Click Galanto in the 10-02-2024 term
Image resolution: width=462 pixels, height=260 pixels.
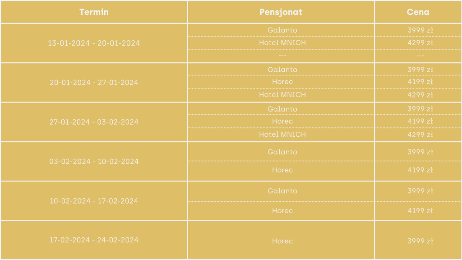click(282, 191)
